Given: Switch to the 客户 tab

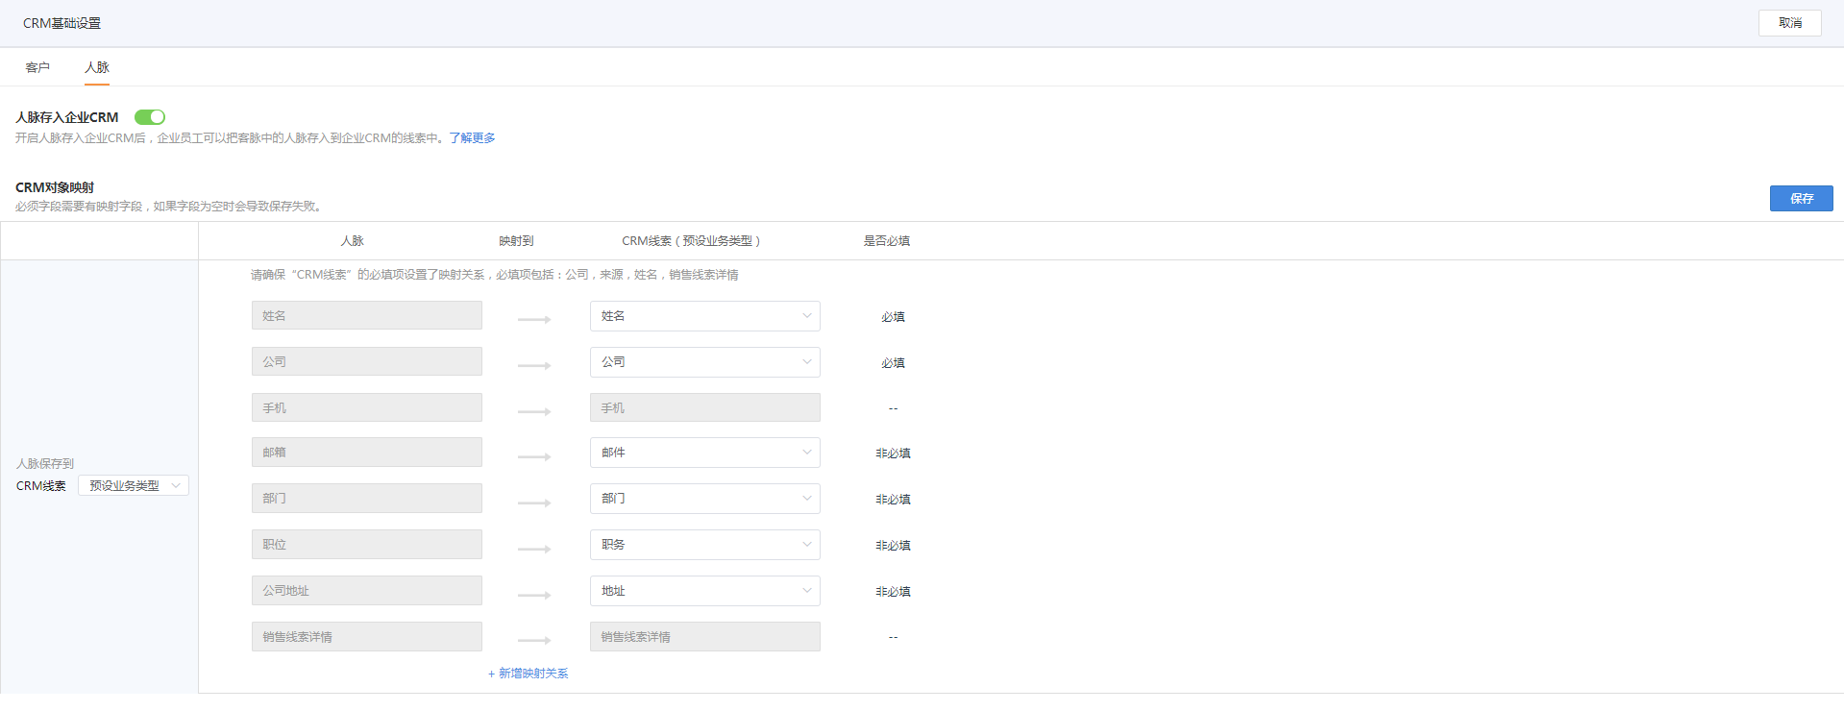Looking at the screenshot, I should click(37, 67).
